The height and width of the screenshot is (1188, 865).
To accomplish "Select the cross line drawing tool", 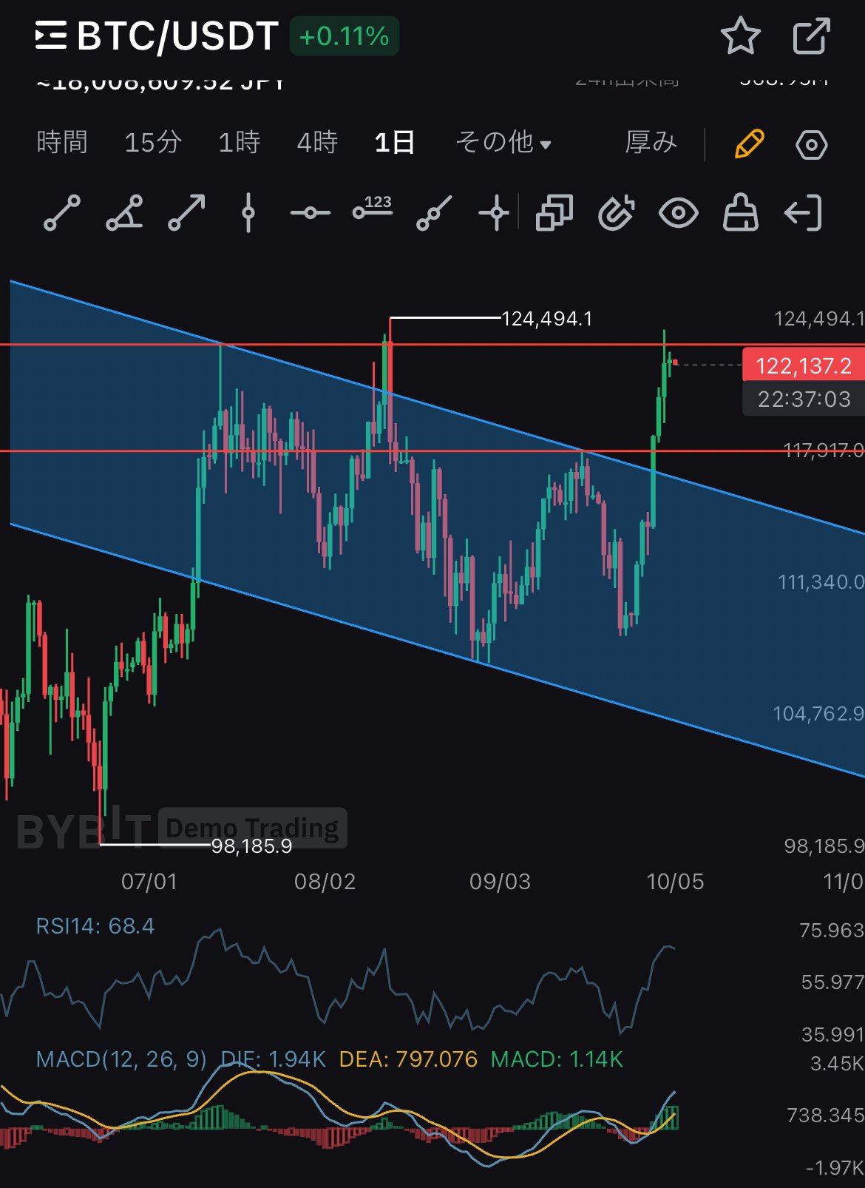I will coord(494,213).
